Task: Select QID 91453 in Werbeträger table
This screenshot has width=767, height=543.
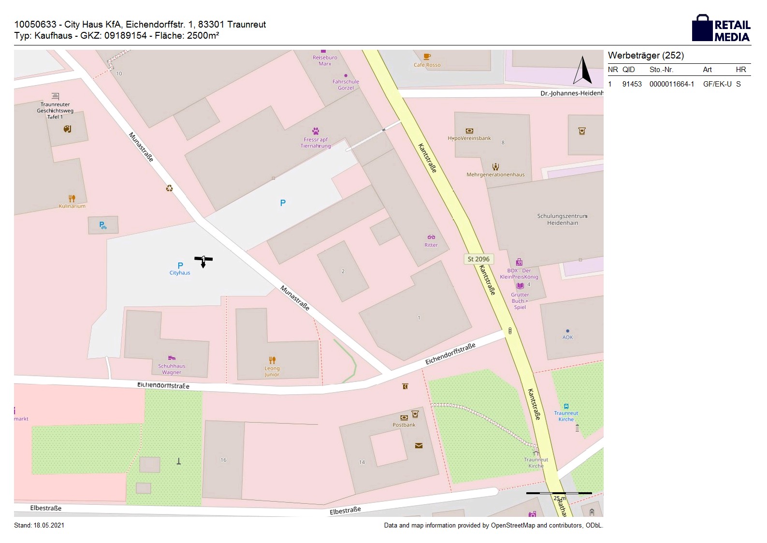Action: pos(632,84)
